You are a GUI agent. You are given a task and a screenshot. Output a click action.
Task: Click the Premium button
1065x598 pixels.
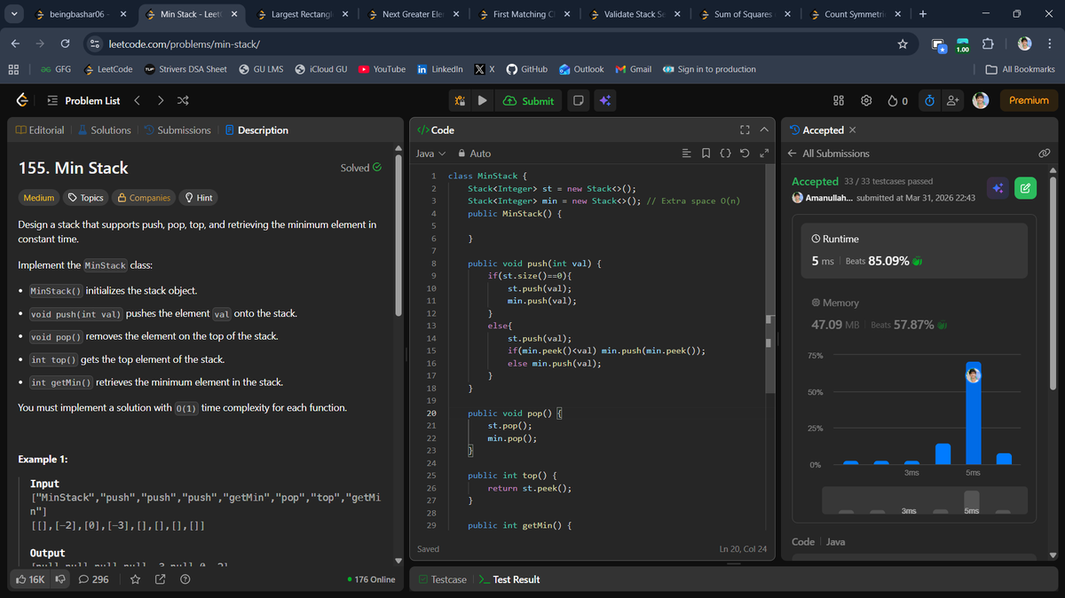tap(1029, 100)
